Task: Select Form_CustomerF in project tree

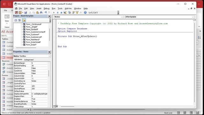Action: 33,34
